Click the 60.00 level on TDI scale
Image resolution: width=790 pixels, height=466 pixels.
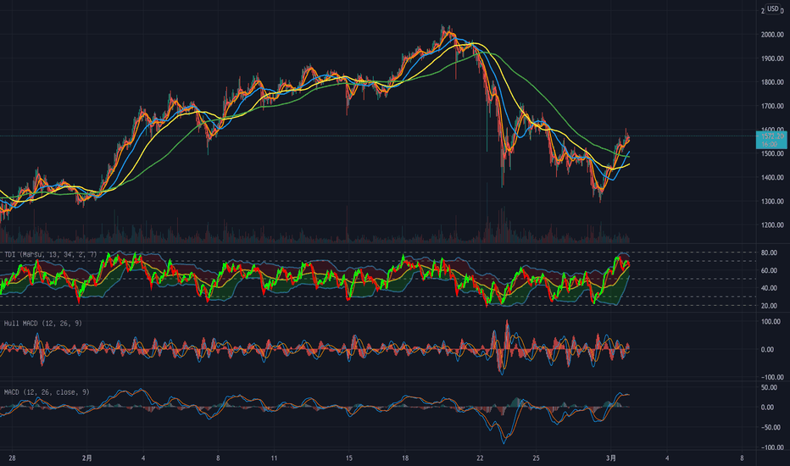[768, 270]
